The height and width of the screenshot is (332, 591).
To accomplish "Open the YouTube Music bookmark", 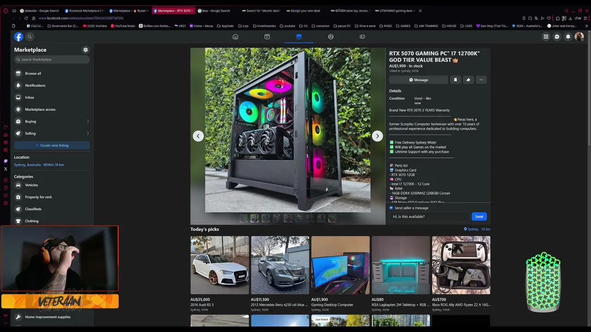I will coord(123,26).
